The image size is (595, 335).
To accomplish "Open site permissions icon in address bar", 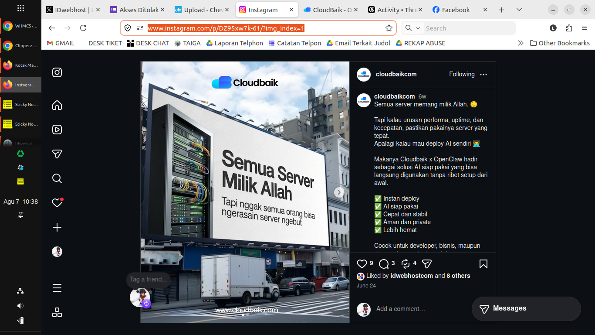I will 140,28.
